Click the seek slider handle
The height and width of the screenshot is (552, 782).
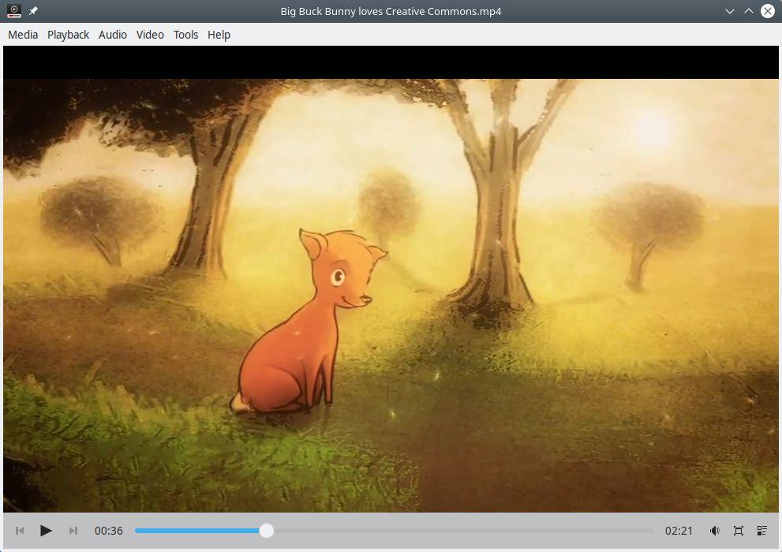click(x=267, y=531)
